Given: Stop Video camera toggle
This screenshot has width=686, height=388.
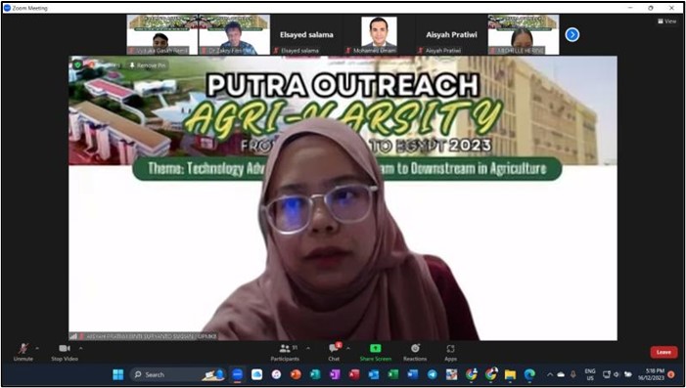Looking at the screenshot, I should tap(65, 352).
